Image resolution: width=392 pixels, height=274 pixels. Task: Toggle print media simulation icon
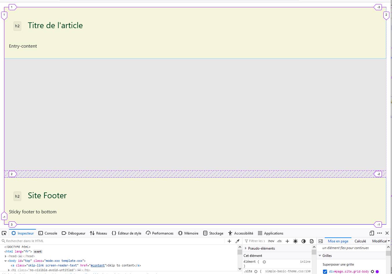point(312,241)
